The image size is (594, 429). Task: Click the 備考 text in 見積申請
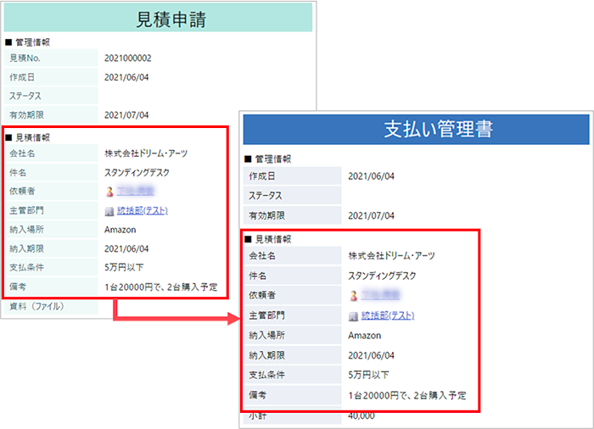[161, 287]
